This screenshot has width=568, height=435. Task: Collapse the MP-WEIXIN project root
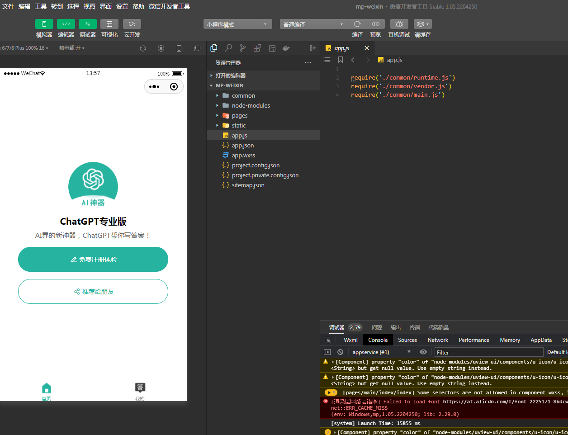click(263, 85)
